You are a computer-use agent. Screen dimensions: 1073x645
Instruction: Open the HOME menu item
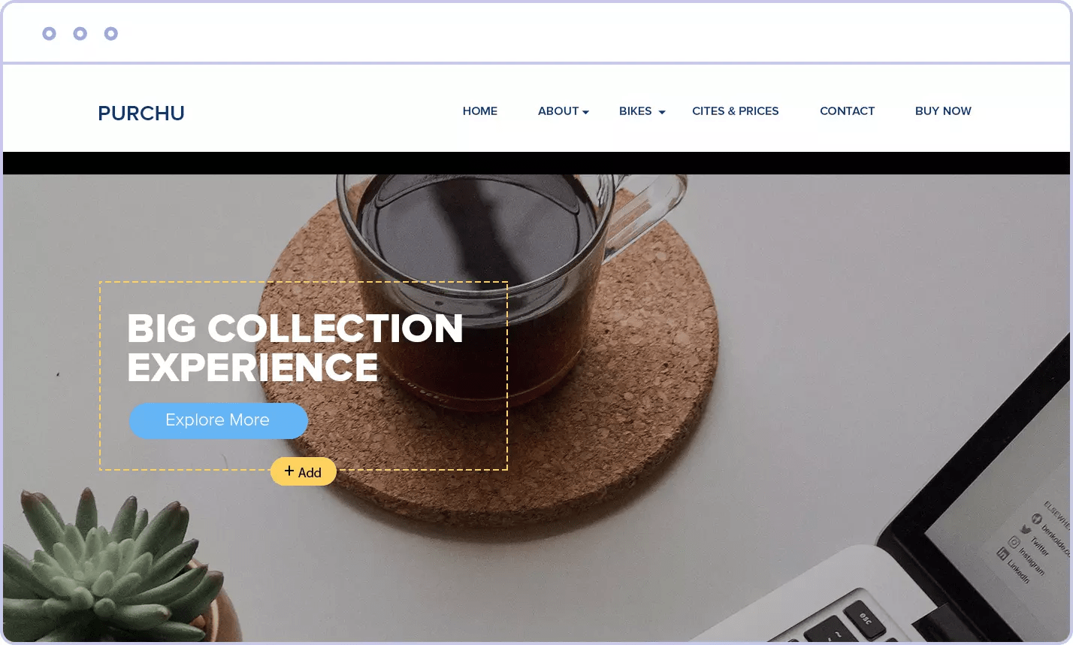click(x=480, y=111)
